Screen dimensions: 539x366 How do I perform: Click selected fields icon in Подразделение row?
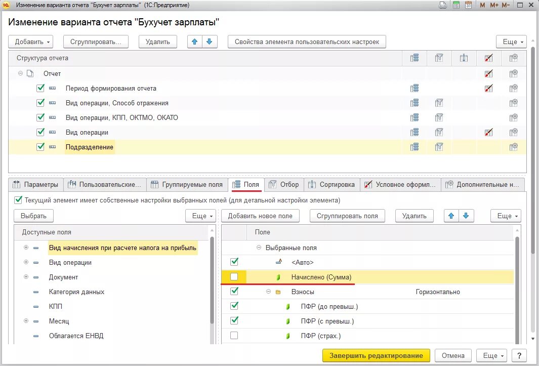(x=414, y=147)
